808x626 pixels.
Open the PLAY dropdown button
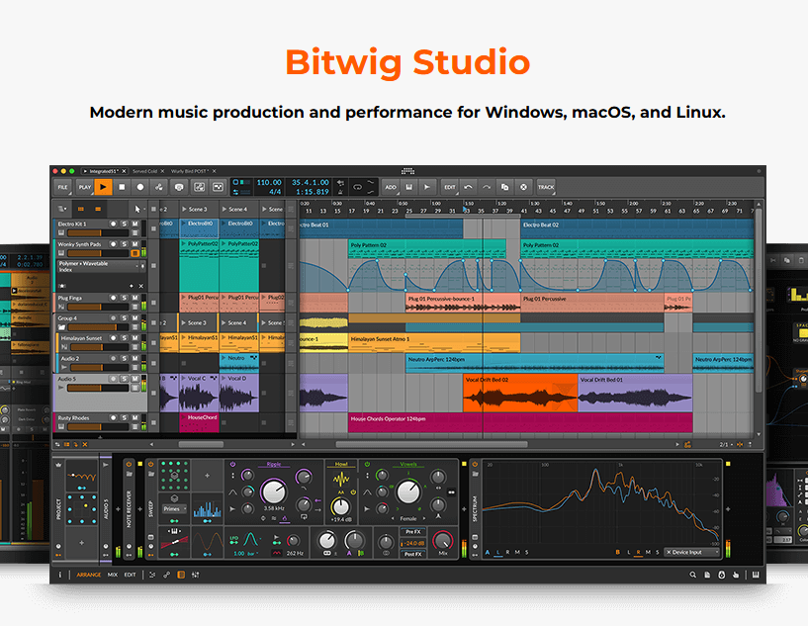click(84, 187)
